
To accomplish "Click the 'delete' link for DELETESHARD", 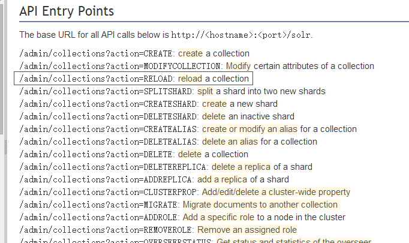I will [x=213, y=116].
